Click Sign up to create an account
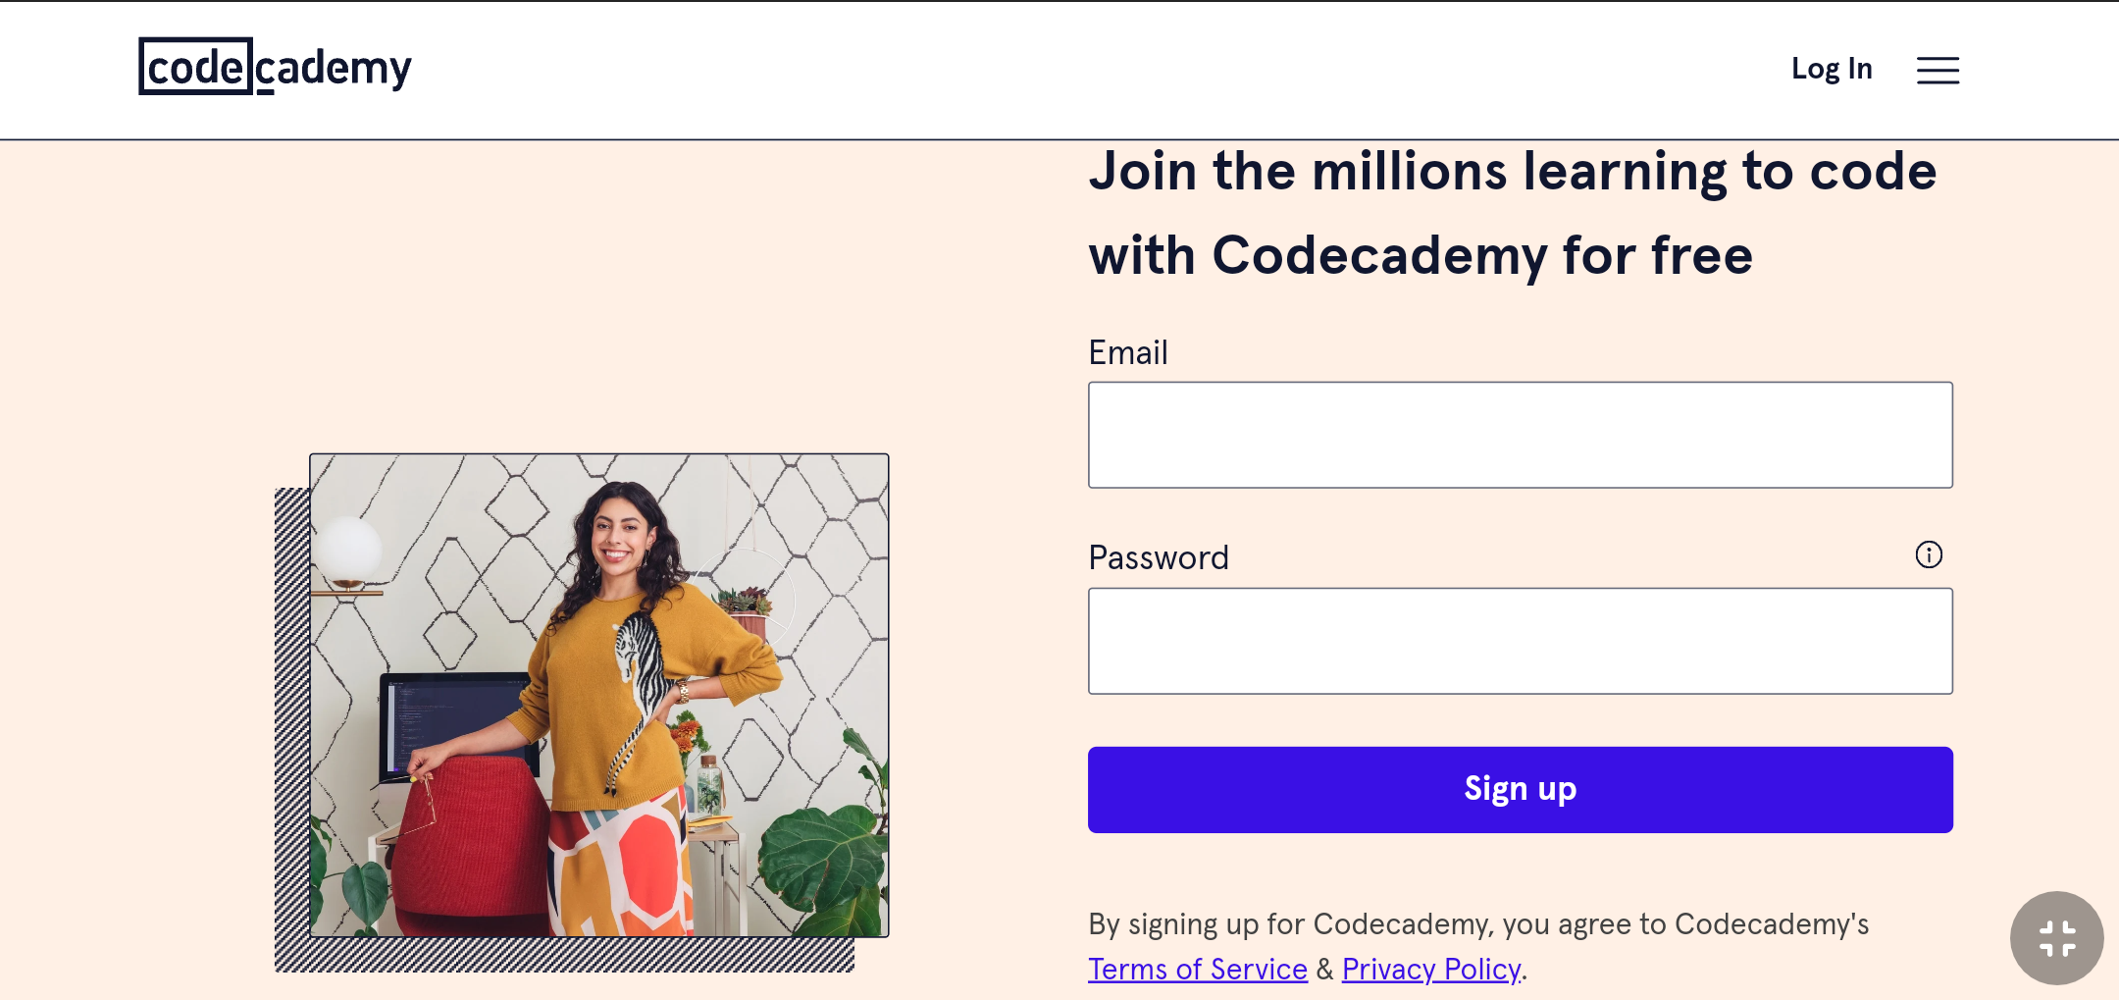 click(1521, 789)
